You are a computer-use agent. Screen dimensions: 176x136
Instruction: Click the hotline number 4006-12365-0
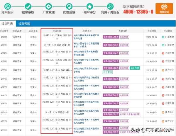(x=138, y=12)
